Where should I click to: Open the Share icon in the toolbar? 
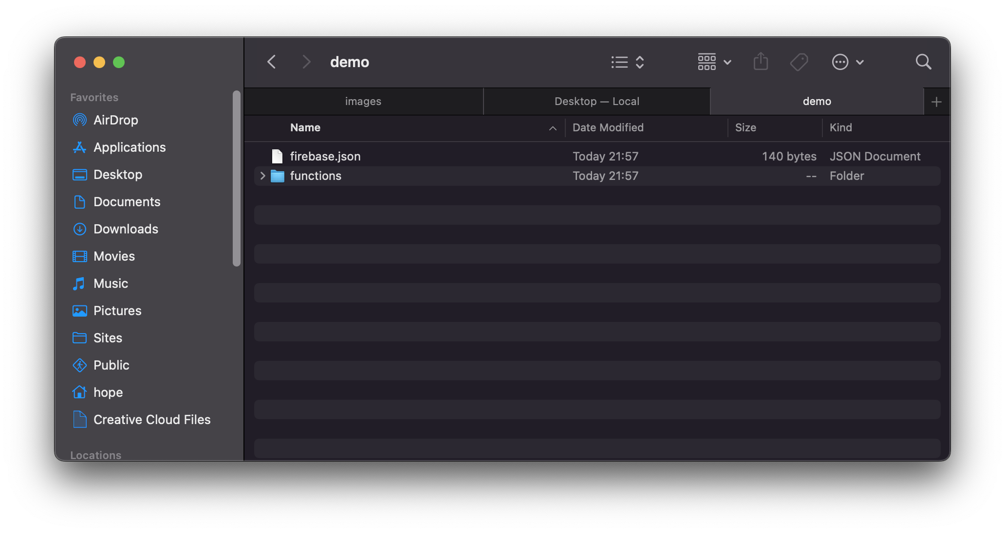(x=761, y=62)
